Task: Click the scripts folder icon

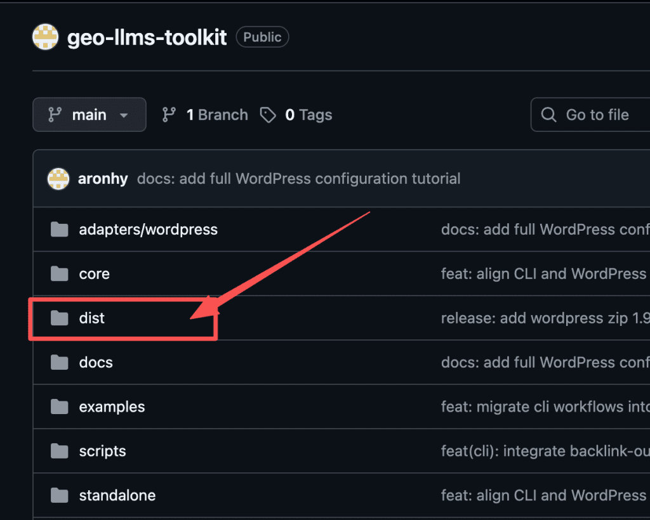Action: coord(60,451)
